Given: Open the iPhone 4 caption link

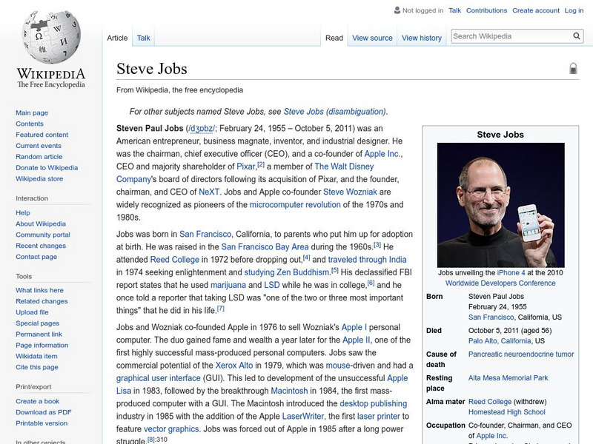Looking at the screenshot, I should pos(511,272).
